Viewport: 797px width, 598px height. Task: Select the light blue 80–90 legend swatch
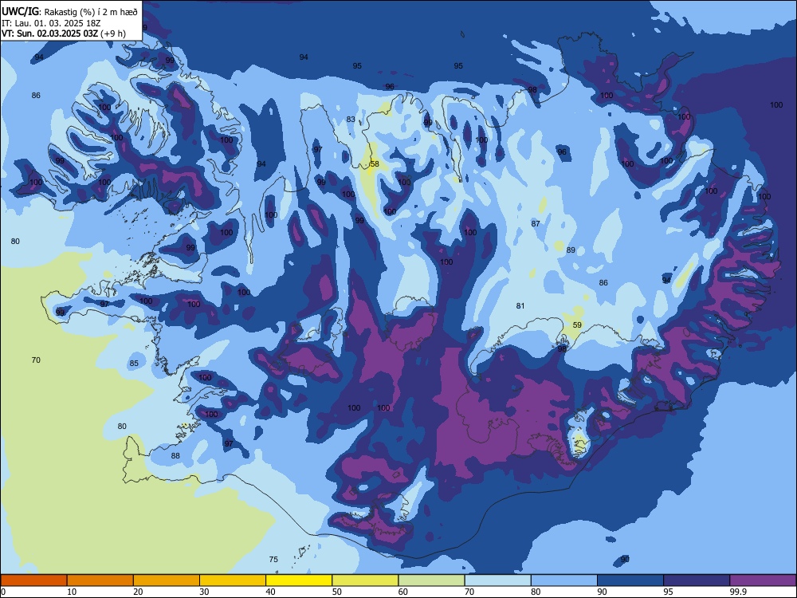point(564,580)
